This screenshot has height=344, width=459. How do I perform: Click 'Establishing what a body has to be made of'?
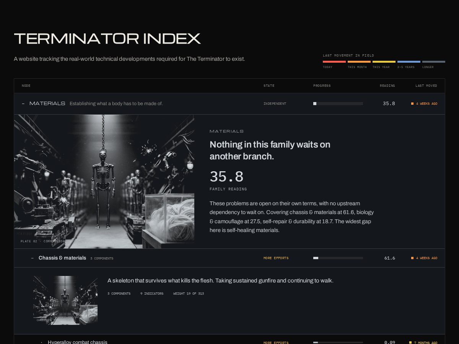coord(116,104)
